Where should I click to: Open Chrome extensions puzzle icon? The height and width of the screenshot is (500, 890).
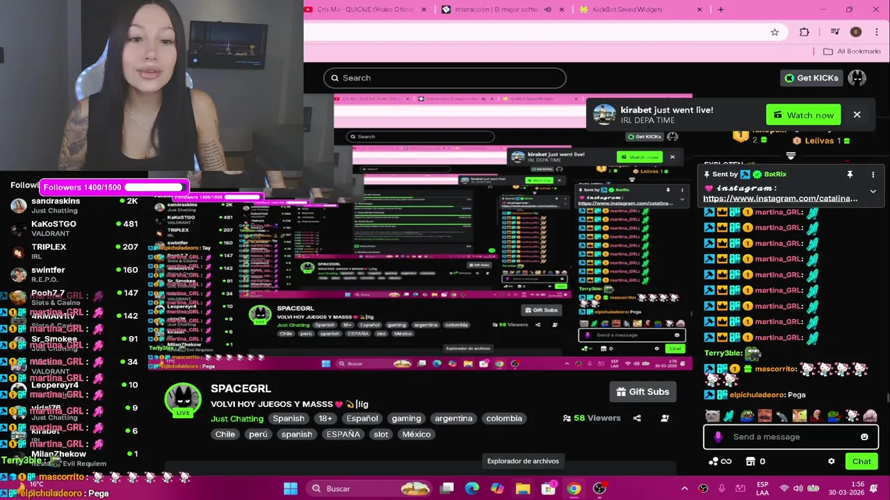[x=804, y=32]
